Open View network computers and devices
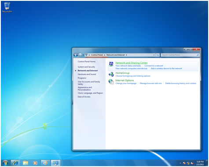This screenshot has width=209, height=167. [x=132, y=68]
